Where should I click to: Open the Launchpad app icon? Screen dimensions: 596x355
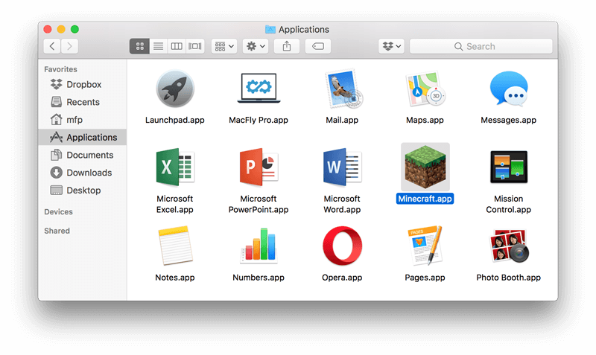[x=175, y=91]
